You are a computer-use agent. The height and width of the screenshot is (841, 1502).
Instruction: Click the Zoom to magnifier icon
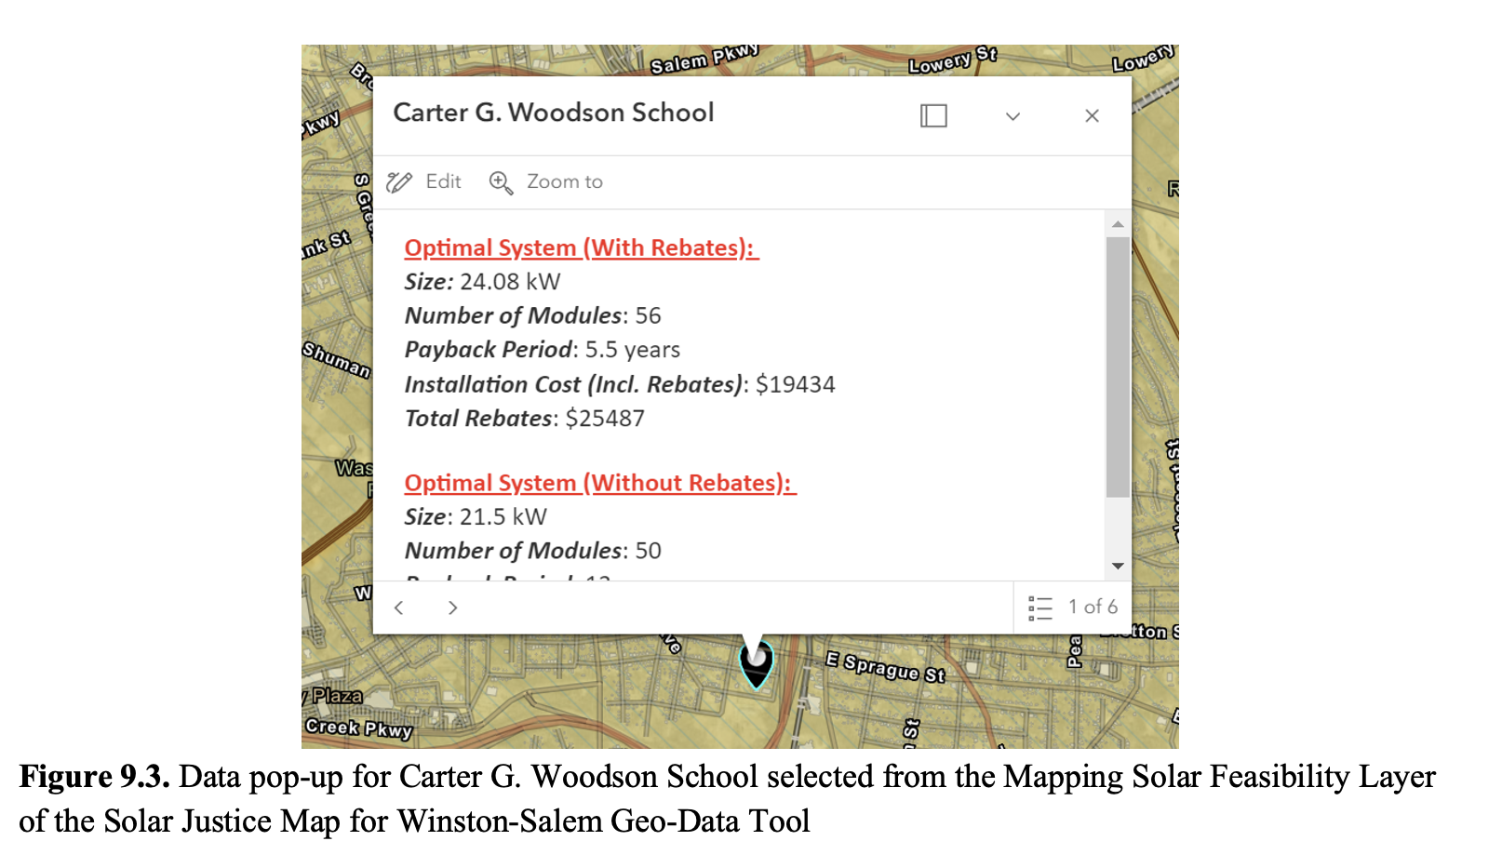coord(501,182)
